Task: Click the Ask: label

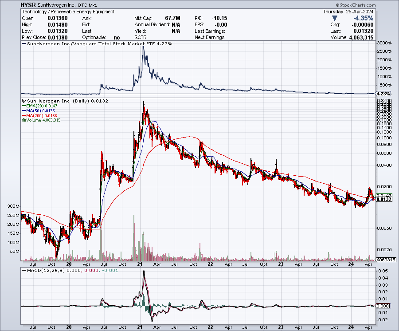Action: [x=87, y=18]
